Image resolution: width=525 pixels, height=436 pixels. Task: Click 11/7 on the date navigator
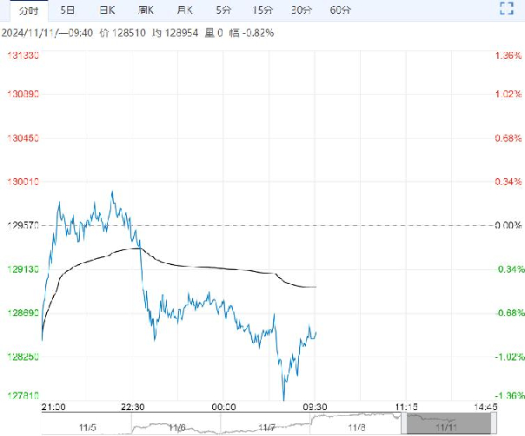(267, 426)
